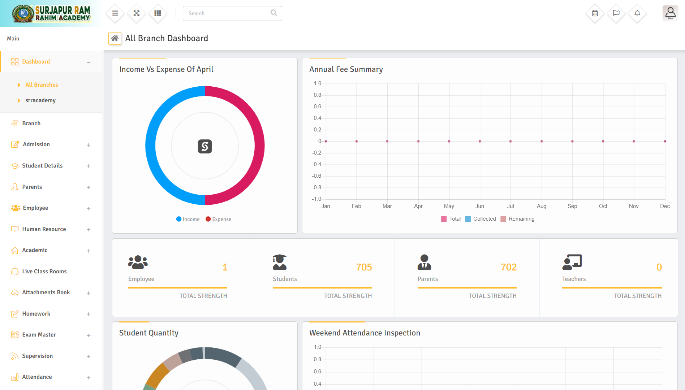Toggle the hamburger sidebar menu icon
Screen dimensions: 685x390
[x=115, y=13]
